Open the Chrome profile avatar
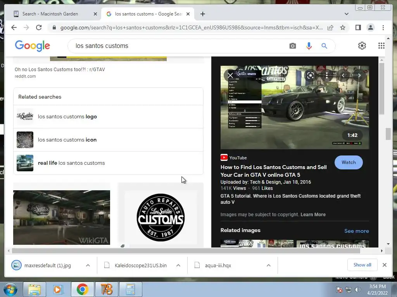The height and width of the screenshot is (297, 397). [x=371, y=27]
